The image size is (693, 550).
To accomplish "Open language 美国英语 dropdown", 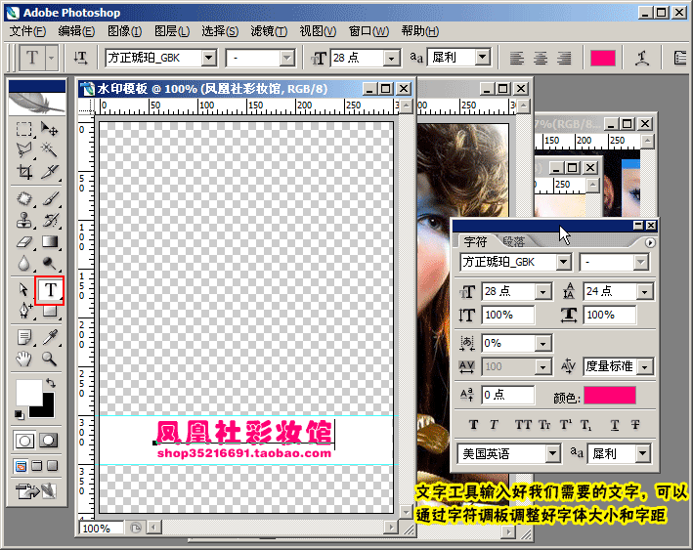I will 552,453.
